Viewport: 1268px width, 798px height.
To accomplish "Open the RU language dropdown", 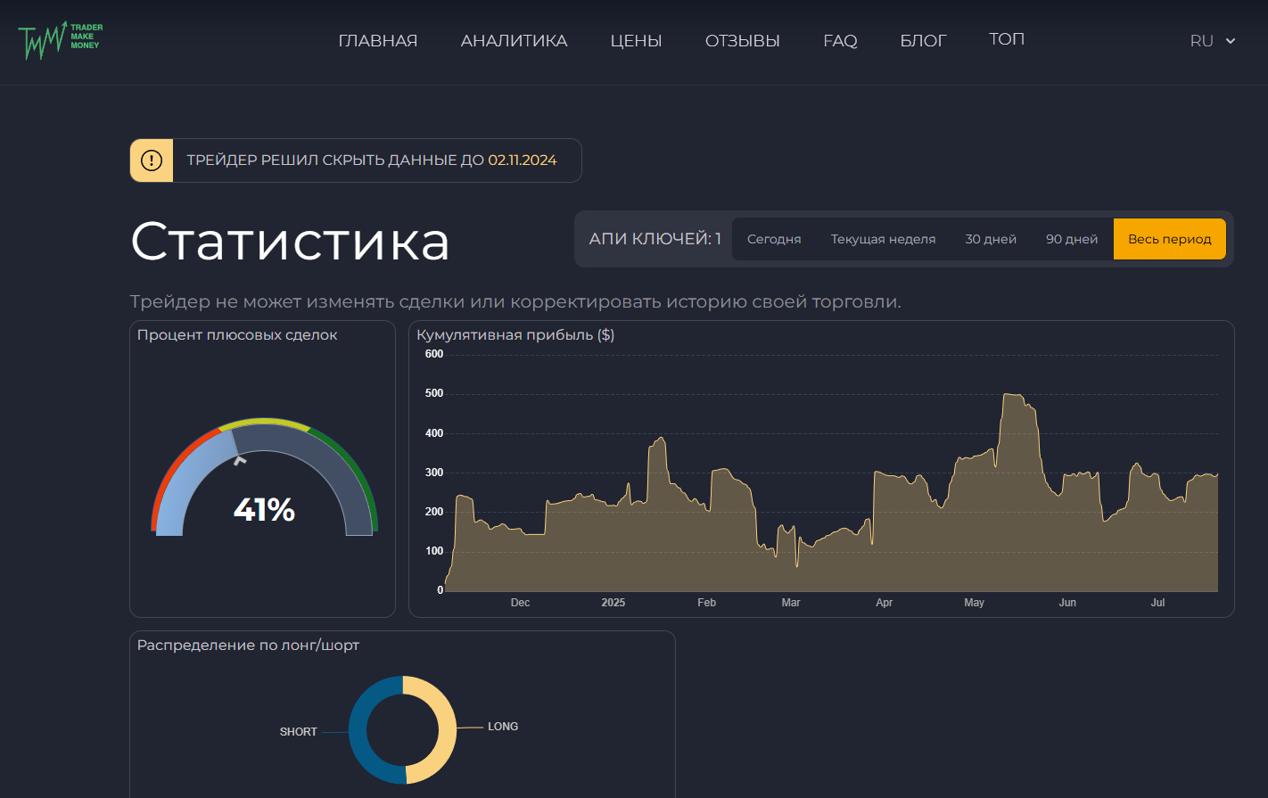I will click(1202, 41).
